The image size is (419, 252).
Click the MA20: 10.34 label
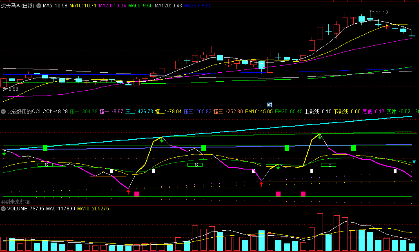click(112, 6)
